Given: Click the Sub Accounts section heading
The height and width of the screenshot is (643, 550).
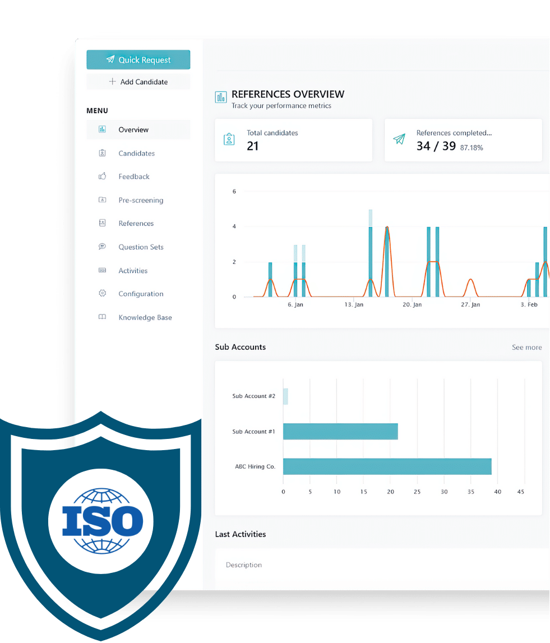Looking at the screenshot, I should (241, 347).
